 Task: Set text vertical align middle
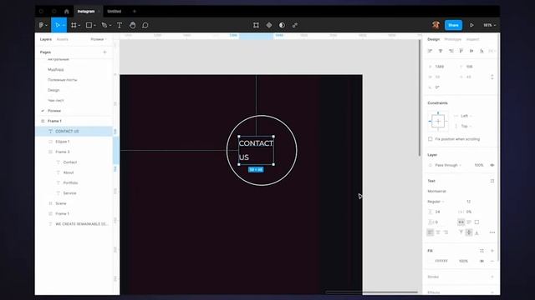(469, 232)
